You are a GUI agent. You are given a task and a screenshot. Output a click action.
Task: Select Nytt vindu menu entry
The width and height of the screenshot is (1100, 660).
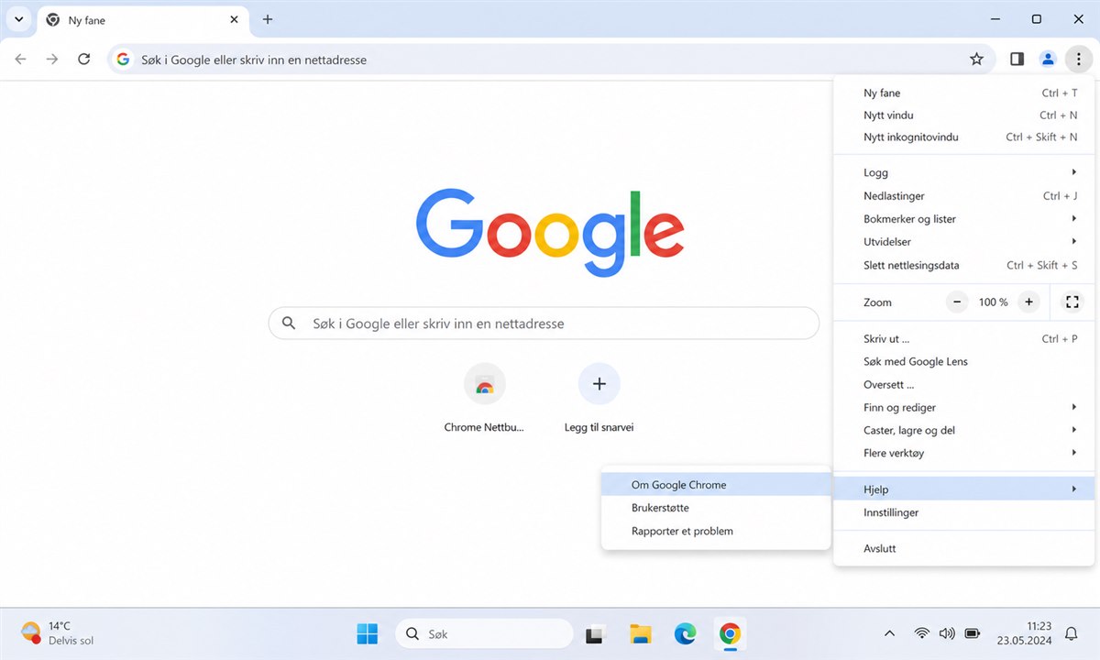pos(964,115)
